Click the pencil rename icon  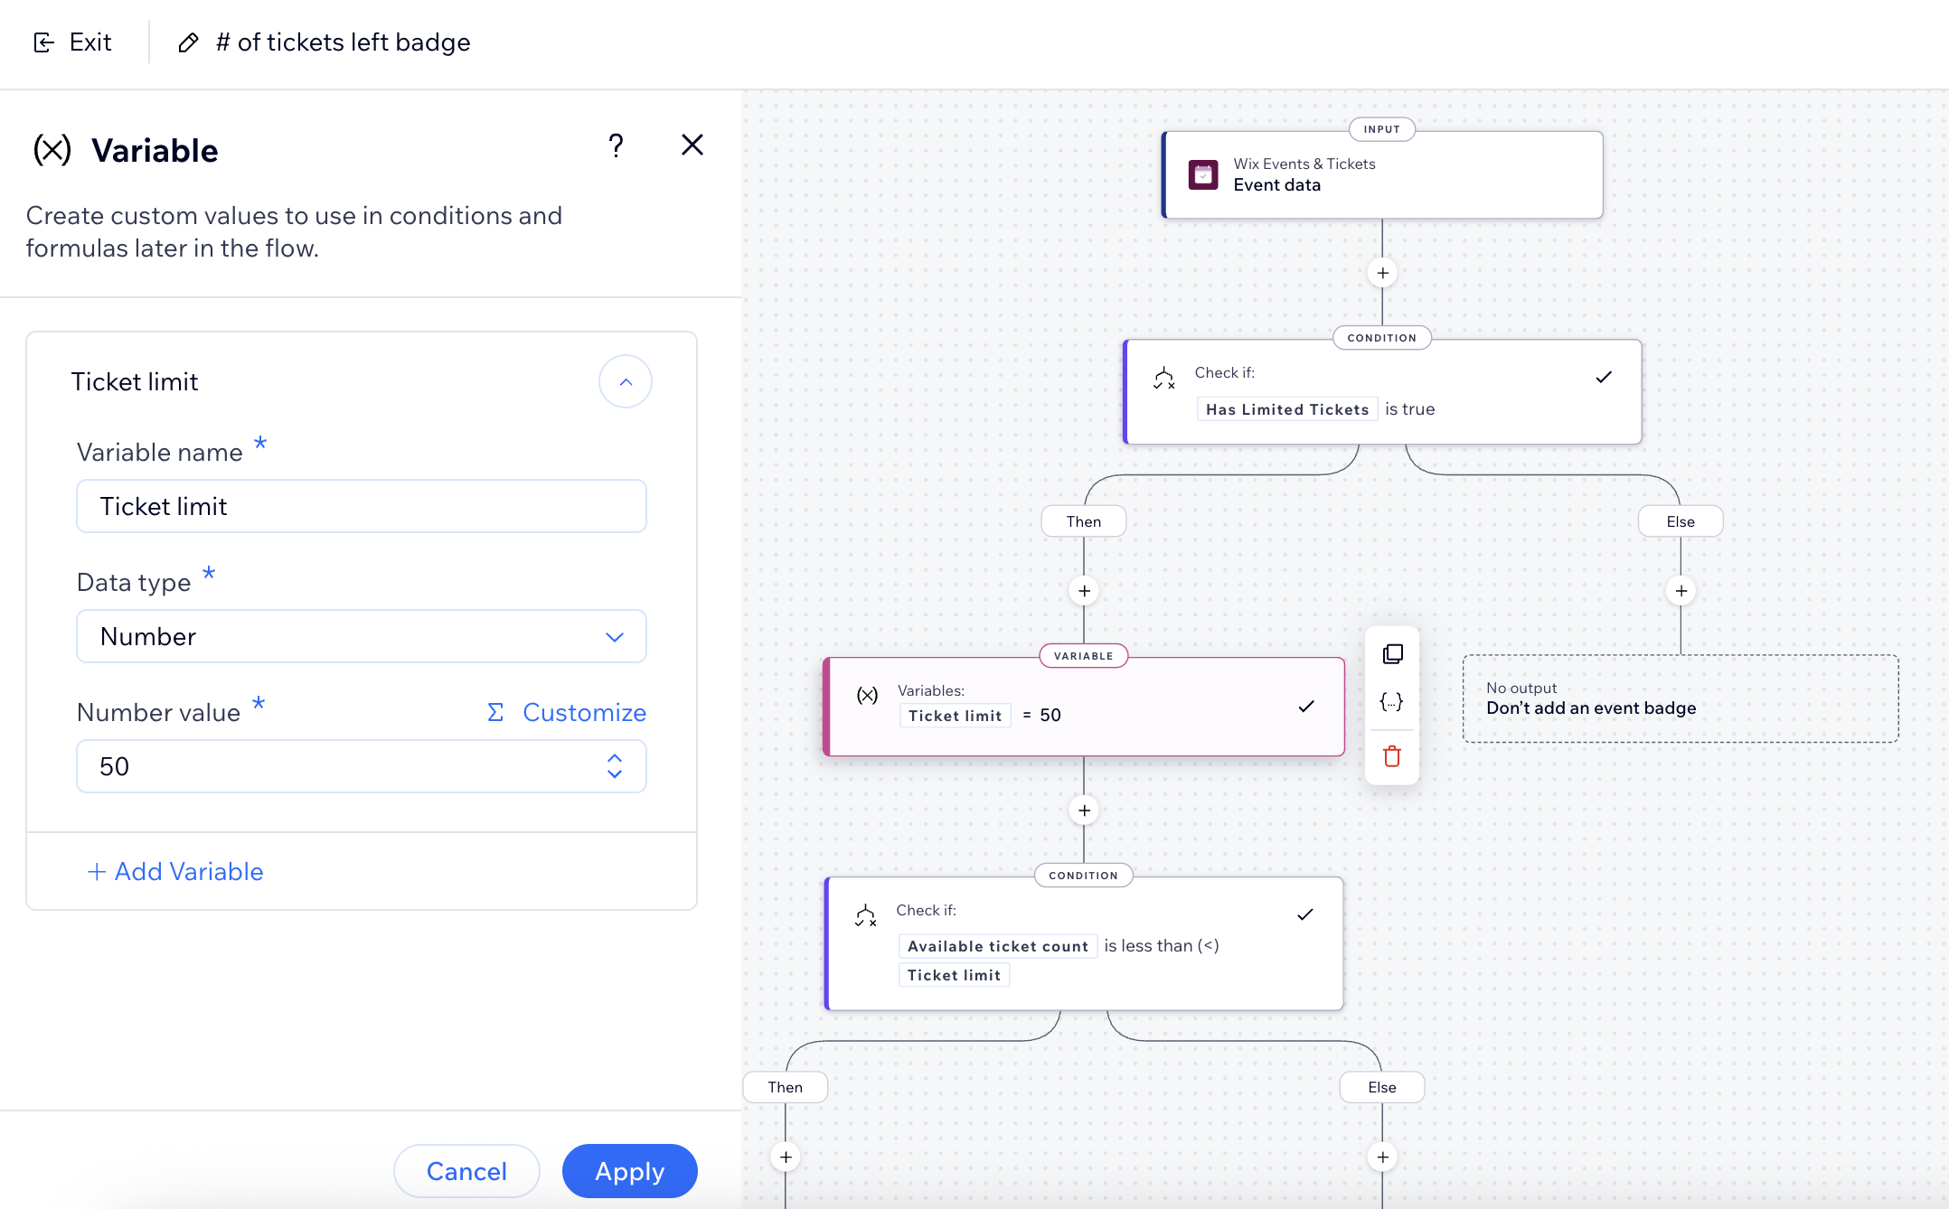tap(188, 42)
